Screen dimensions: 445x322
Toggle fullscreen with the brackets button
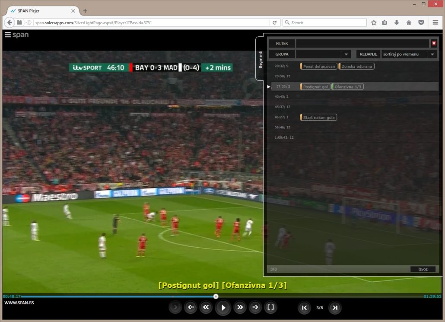coord(270,307)
